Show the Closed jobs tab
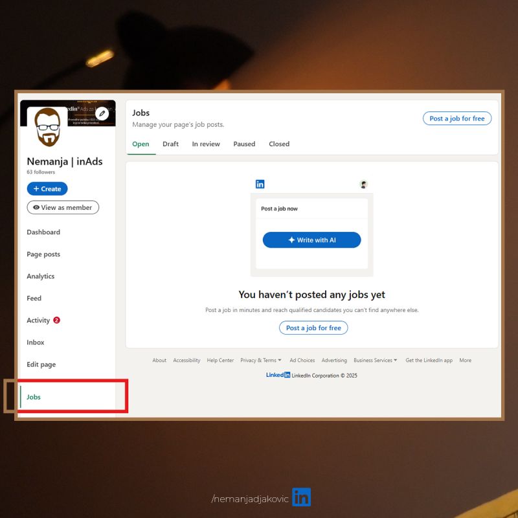Viewport: 518px width, 518px height. click(279, 144)
